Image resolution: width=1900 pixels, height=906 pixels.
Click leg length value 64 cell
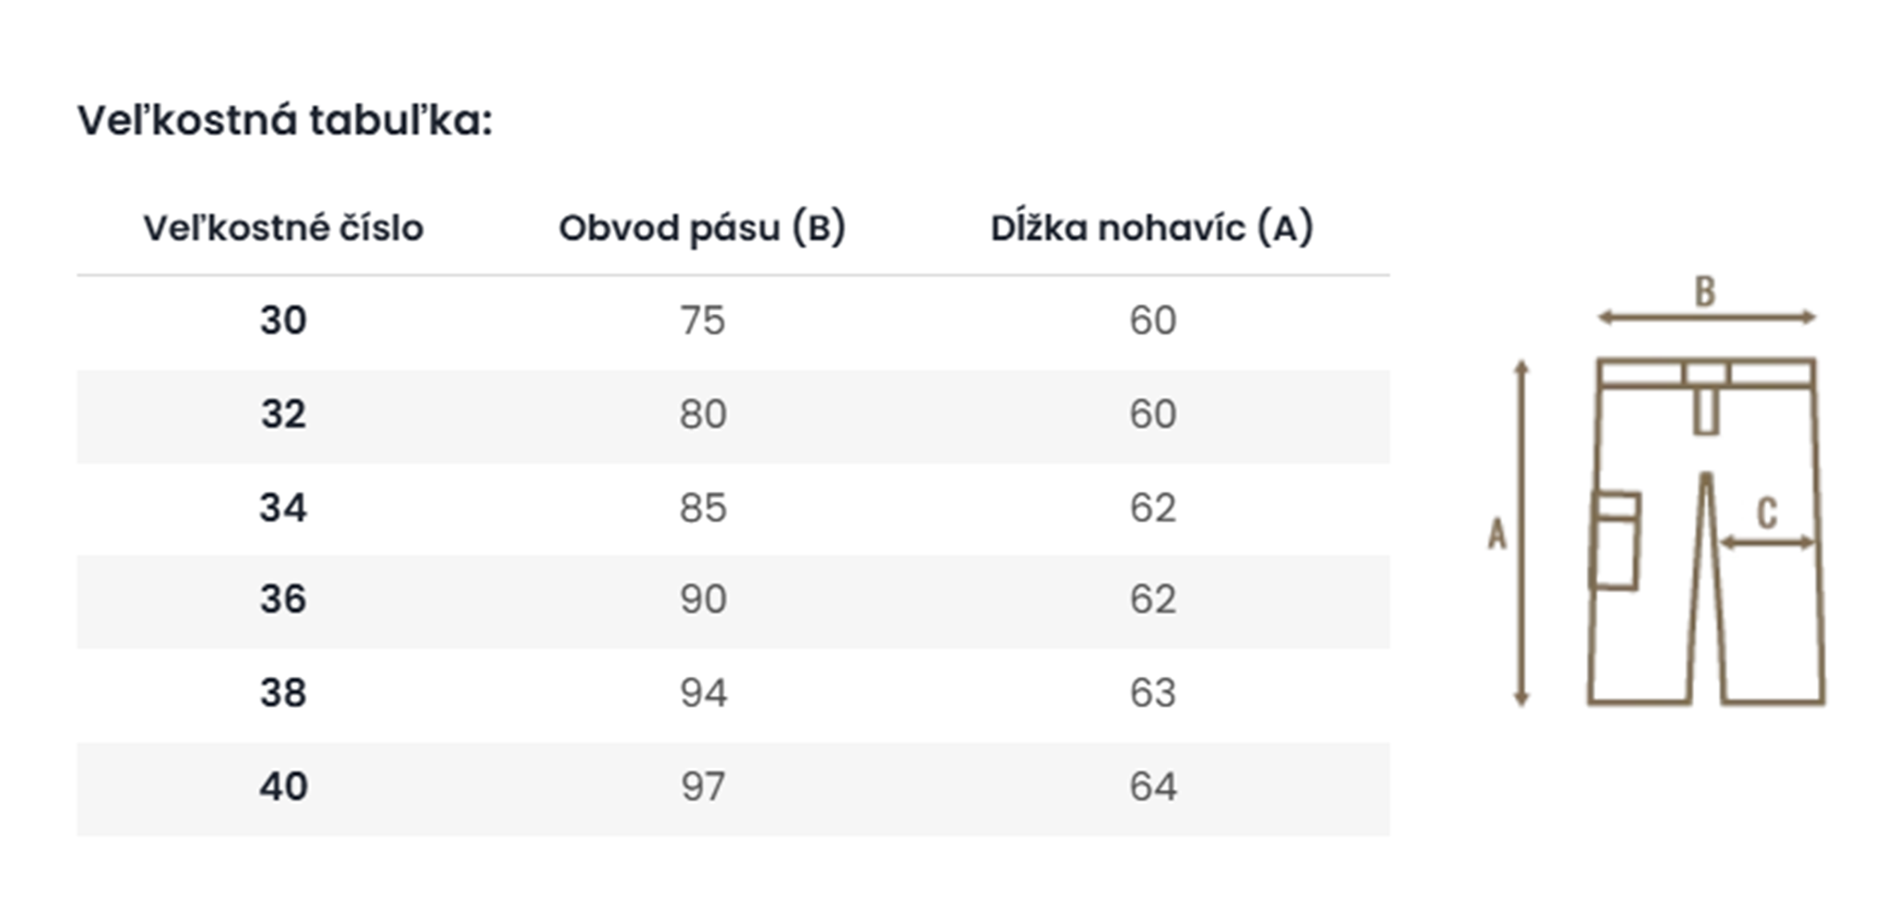(x=1153, y=787)
